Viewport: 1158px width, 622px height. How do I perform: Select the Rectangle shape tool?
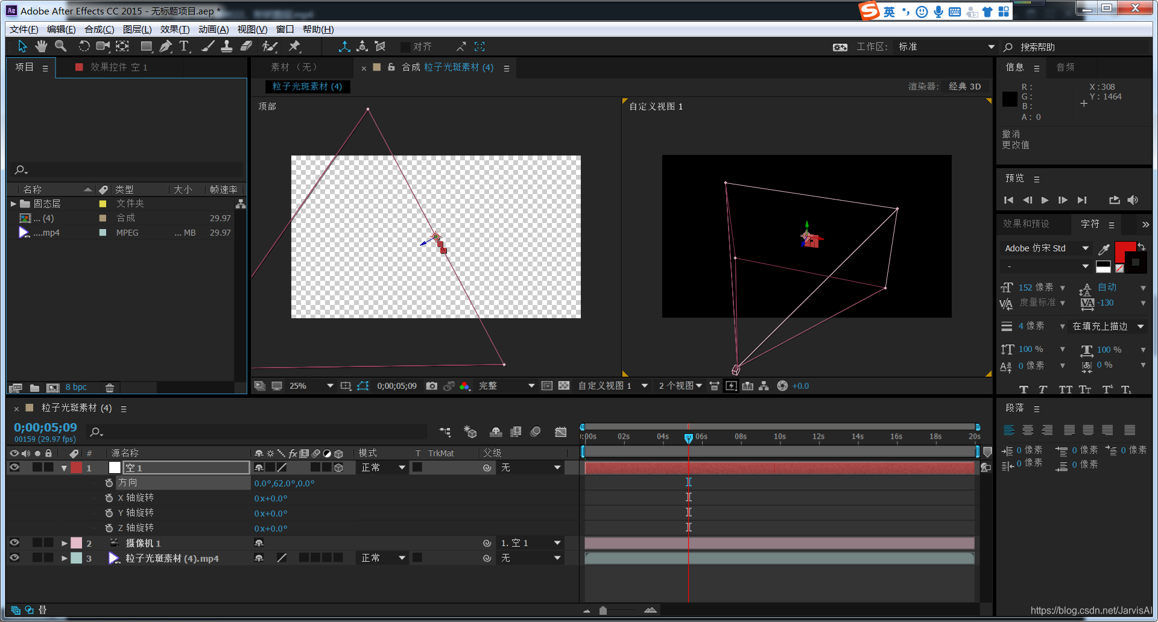point(147,46)
